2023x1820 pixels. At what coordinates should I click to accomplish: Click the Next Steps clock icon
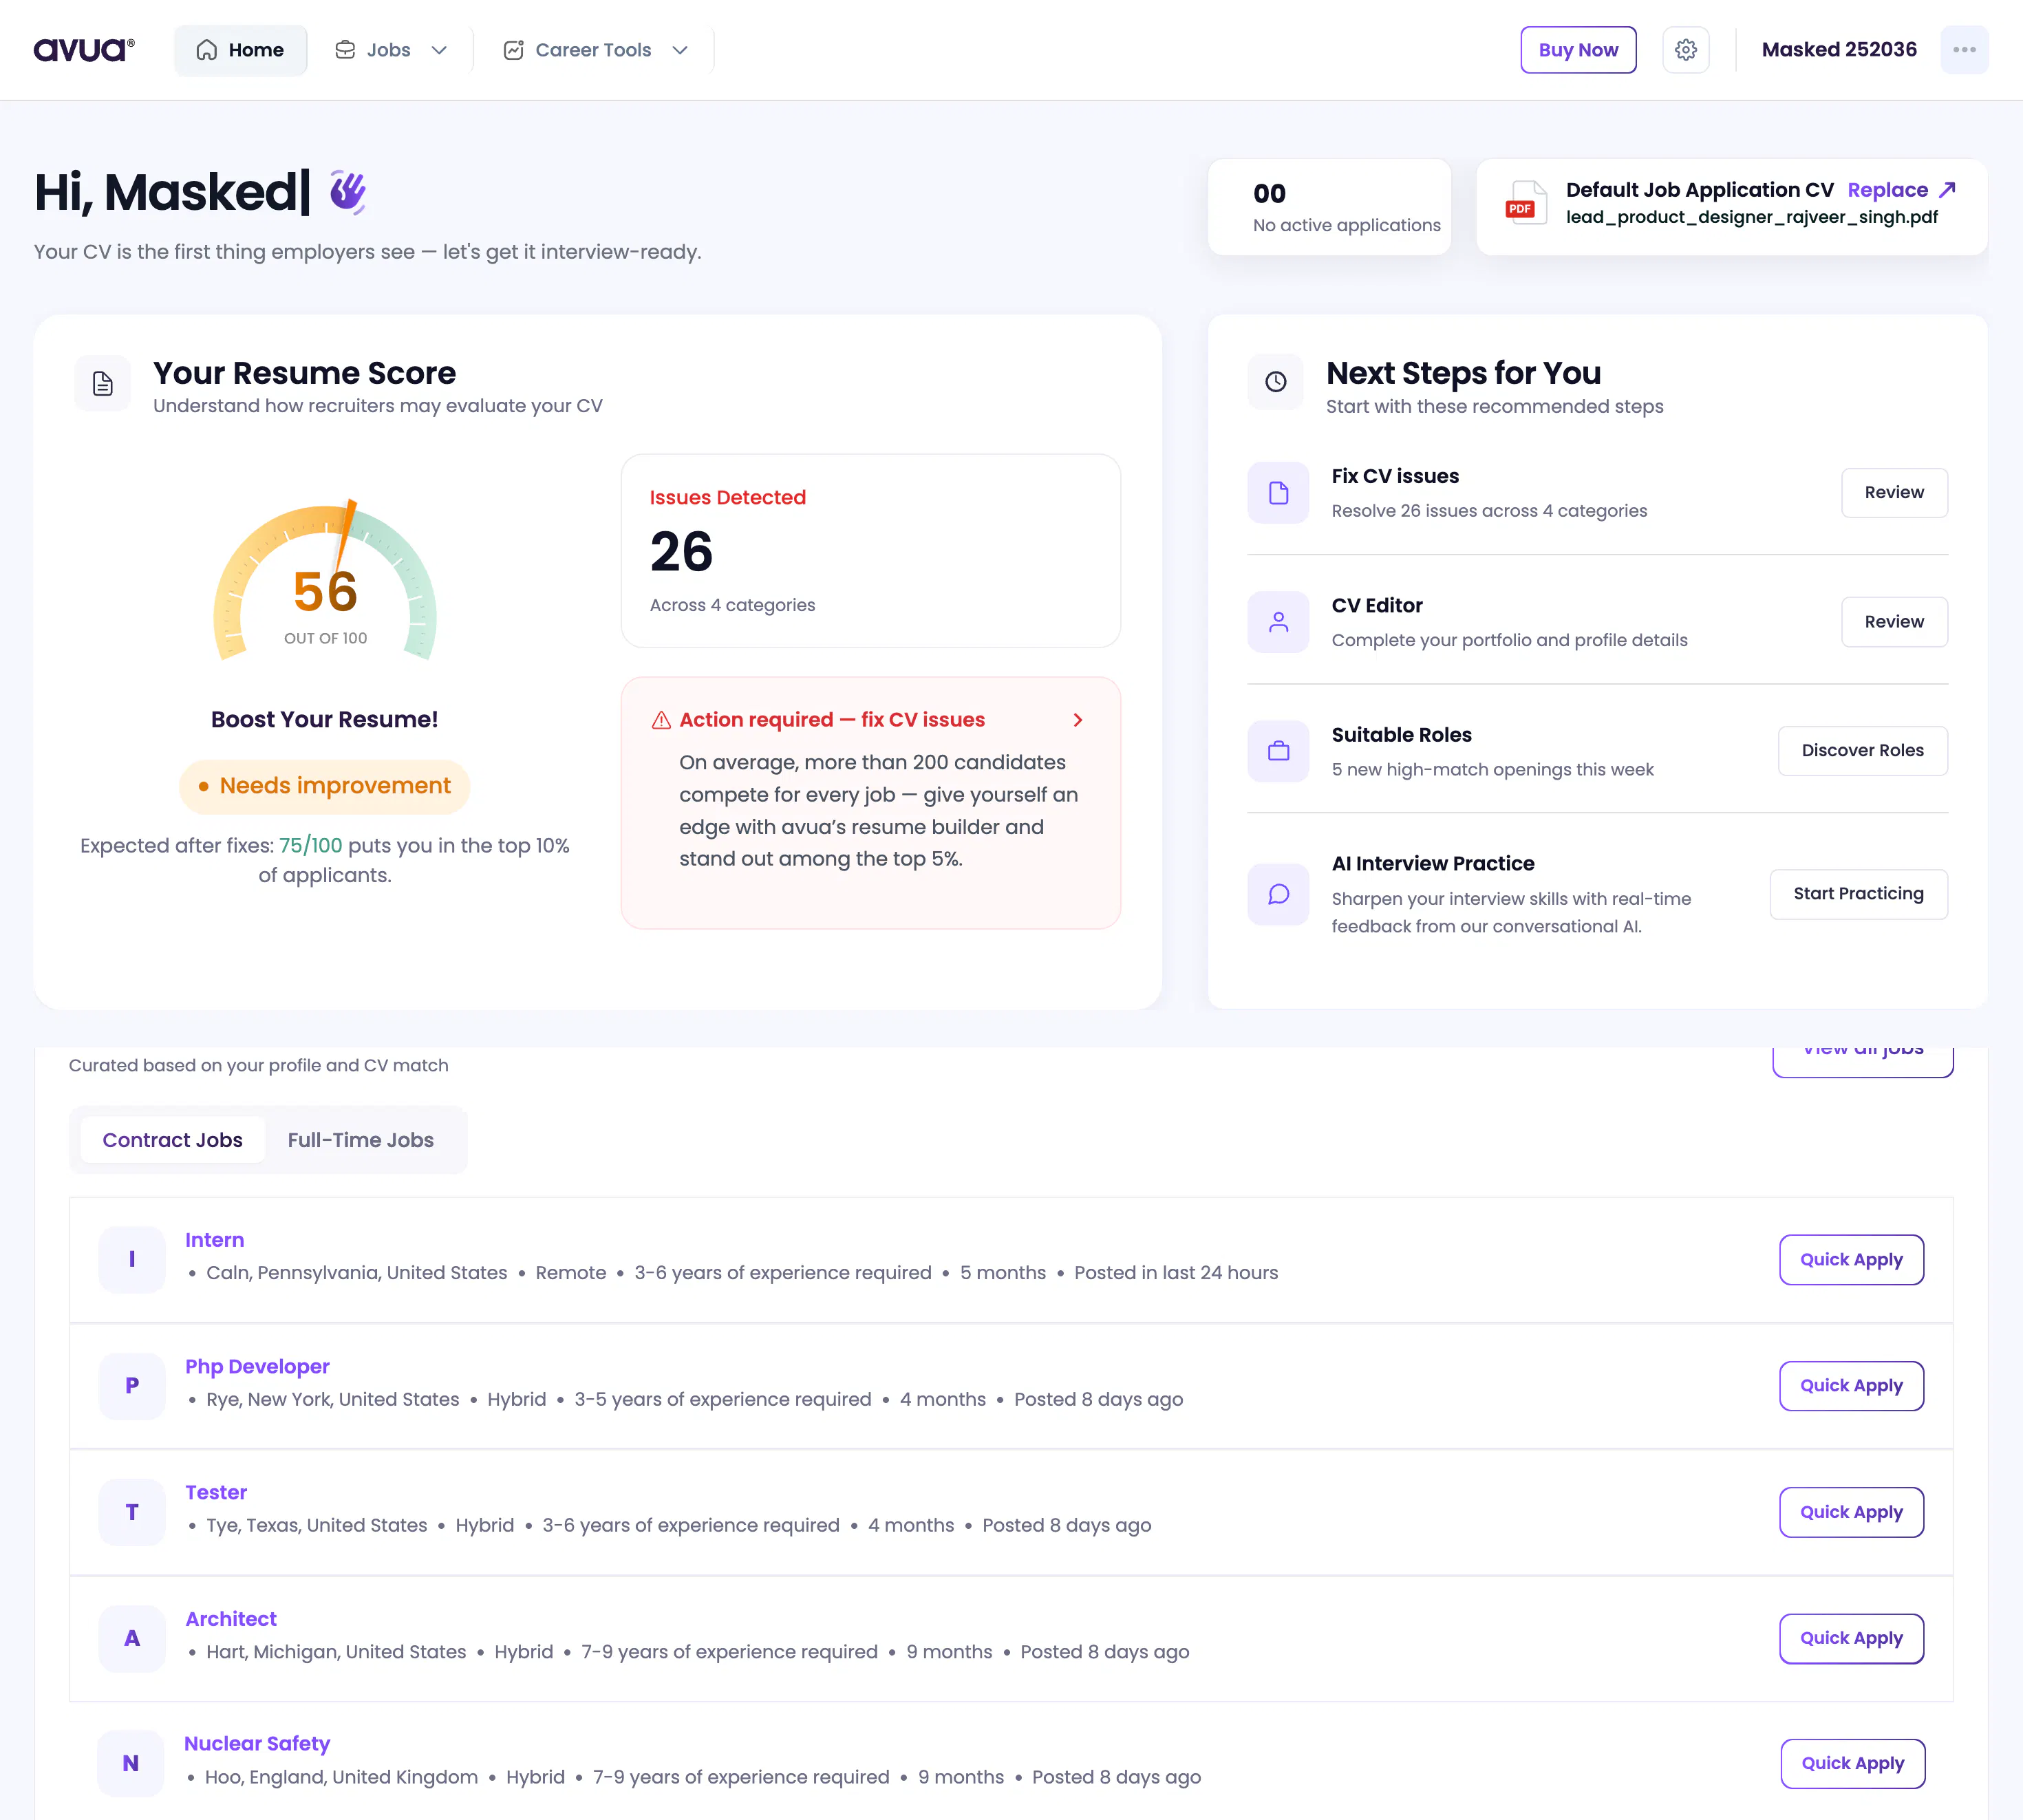[1276, 382]
